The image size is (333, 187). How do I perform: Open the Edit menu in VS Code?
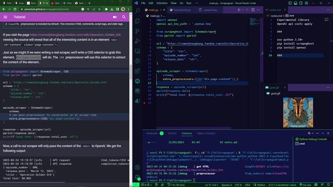151,3
